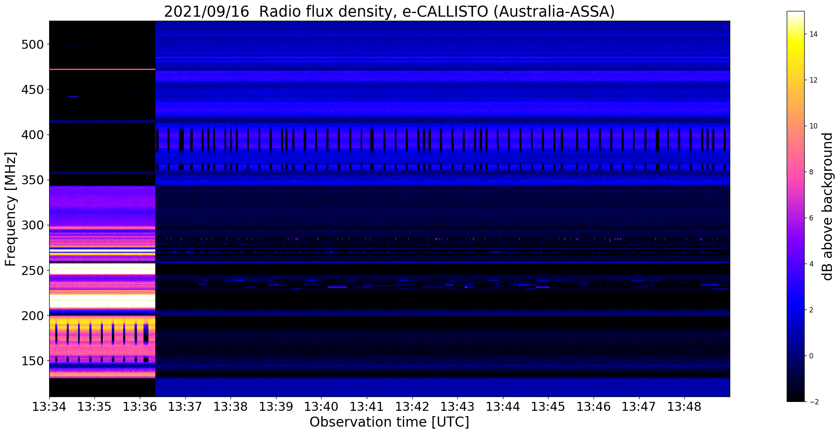Click the 13:36 time tick label
Image resolution: width=840 pixels, height=434 pixels.
tap(140, 407)
